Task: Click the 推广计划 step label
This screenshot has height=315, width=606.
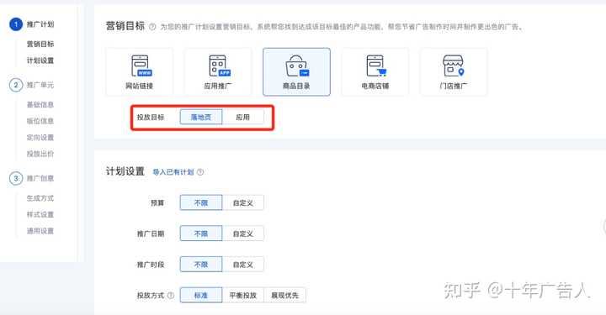Action: click(40, 24)
